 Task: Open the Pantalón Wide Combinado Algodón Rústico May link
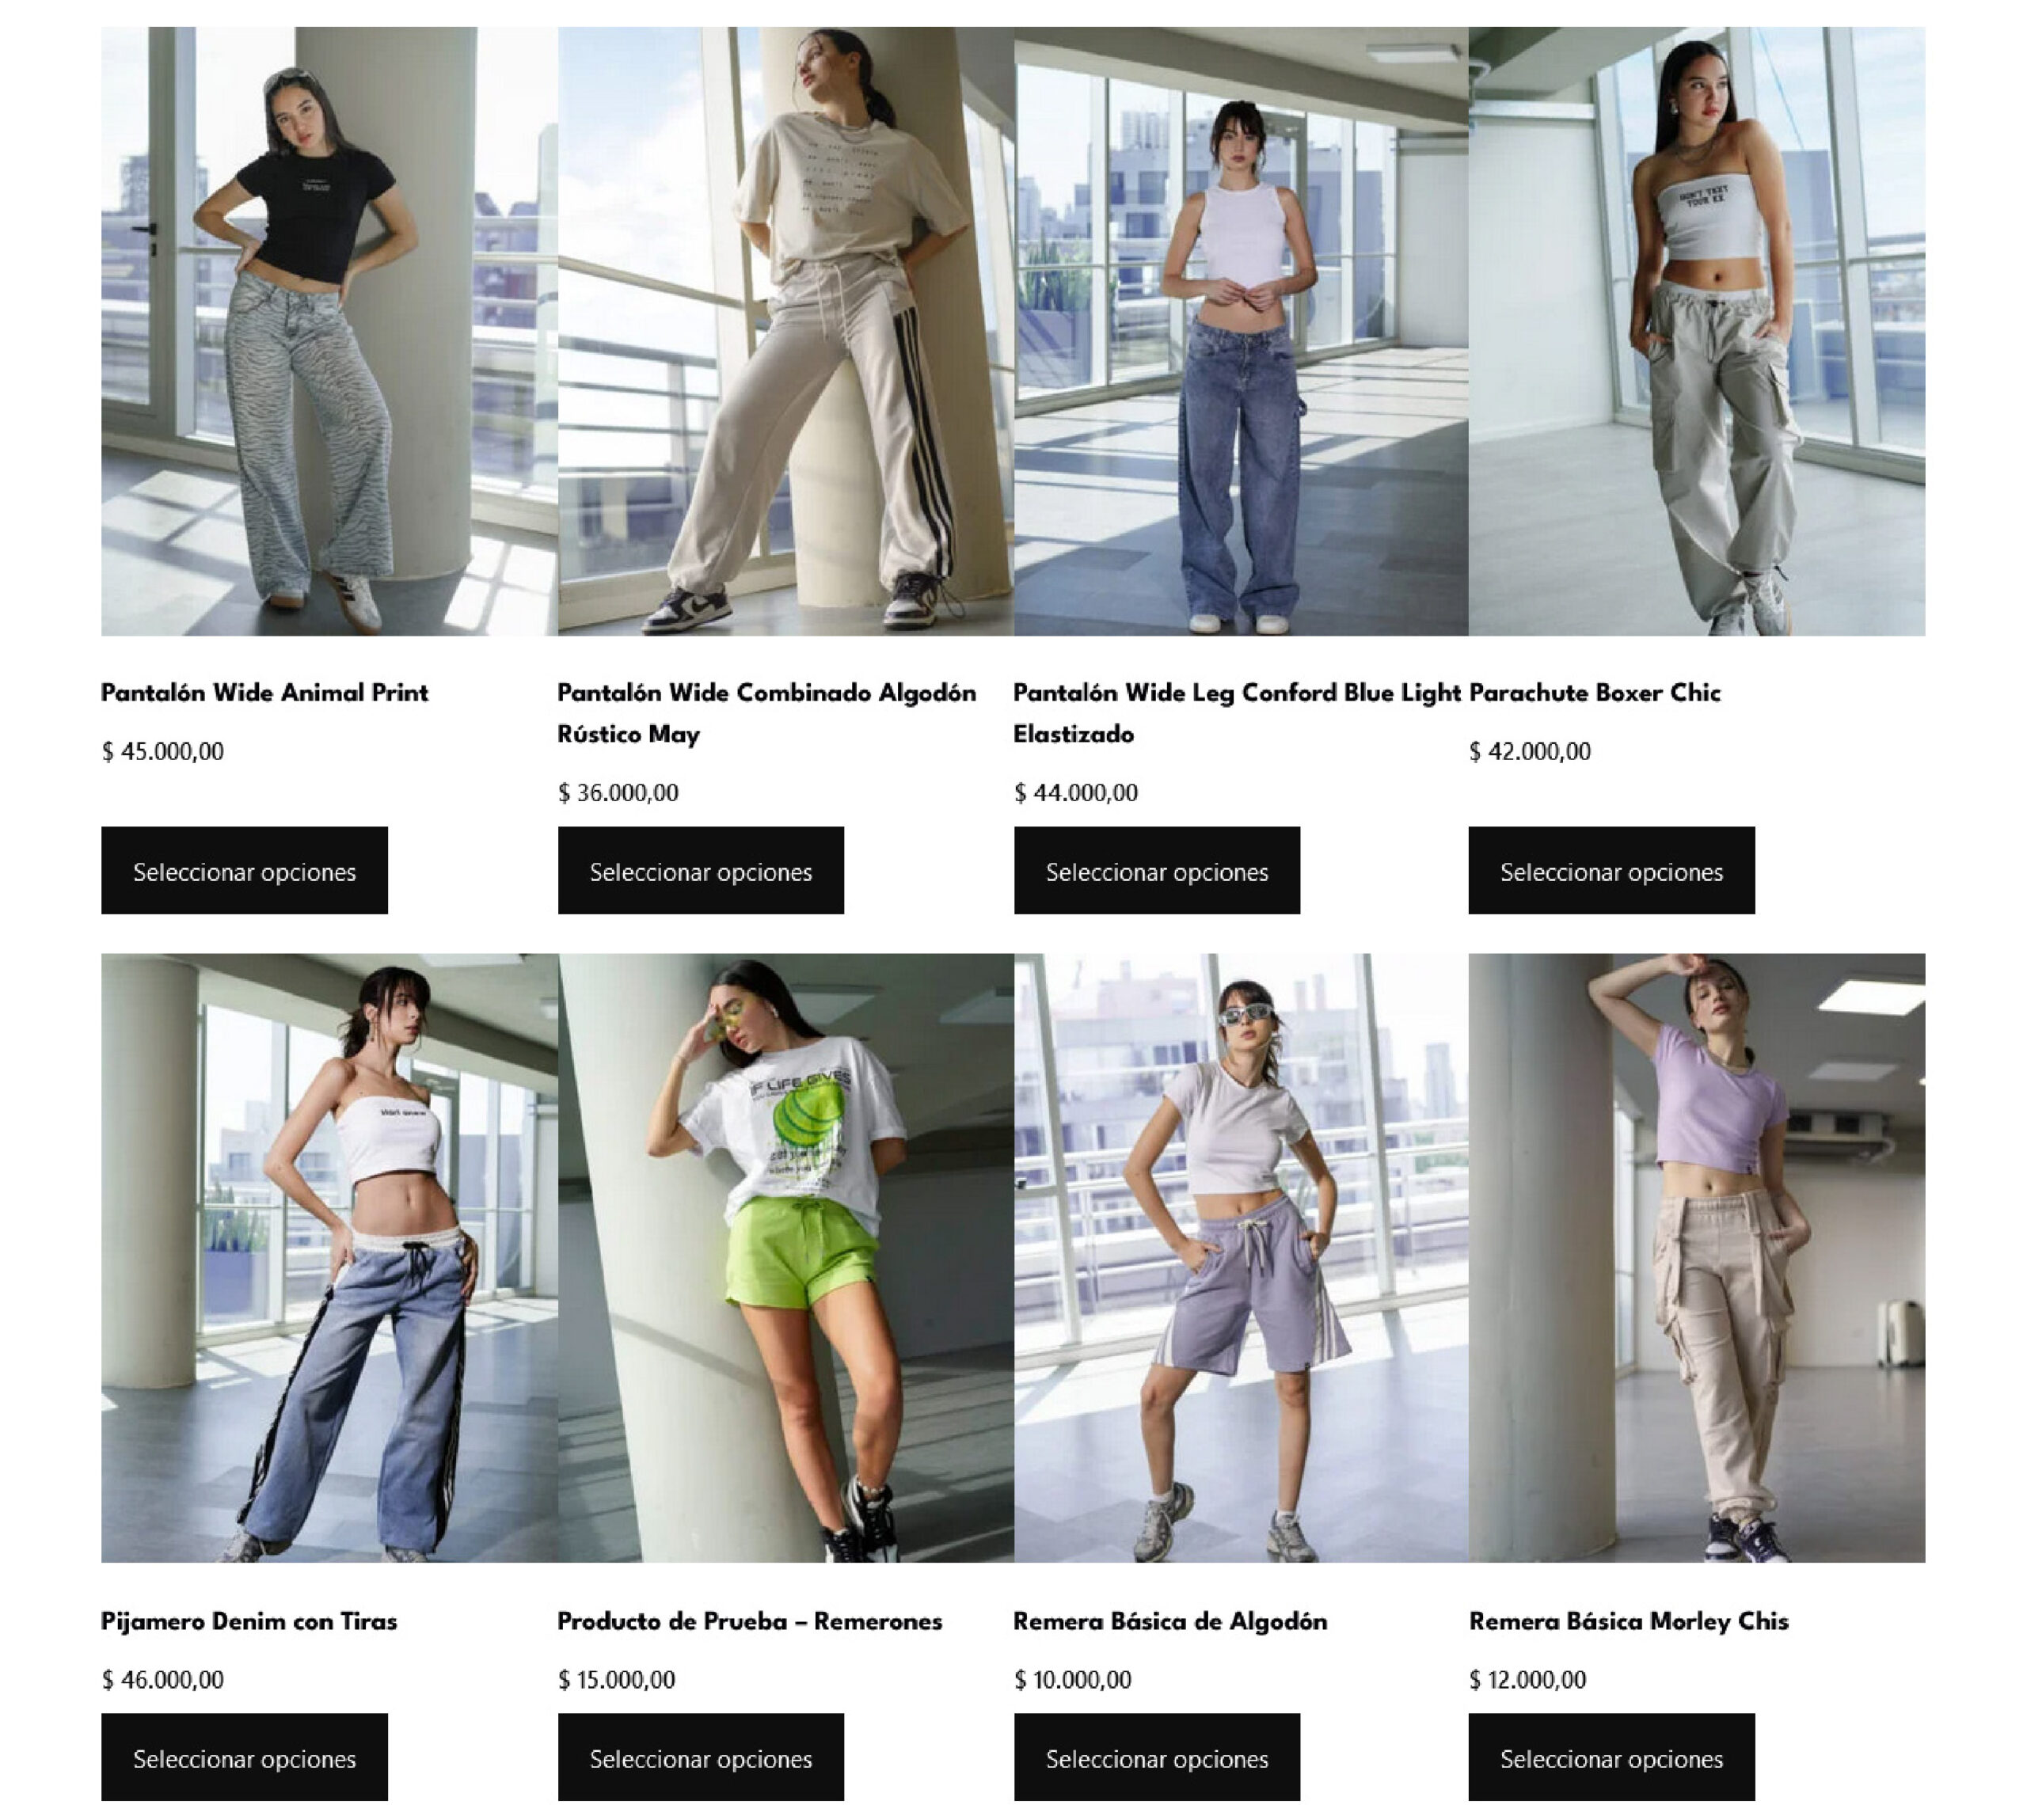[x=767, y=713]
